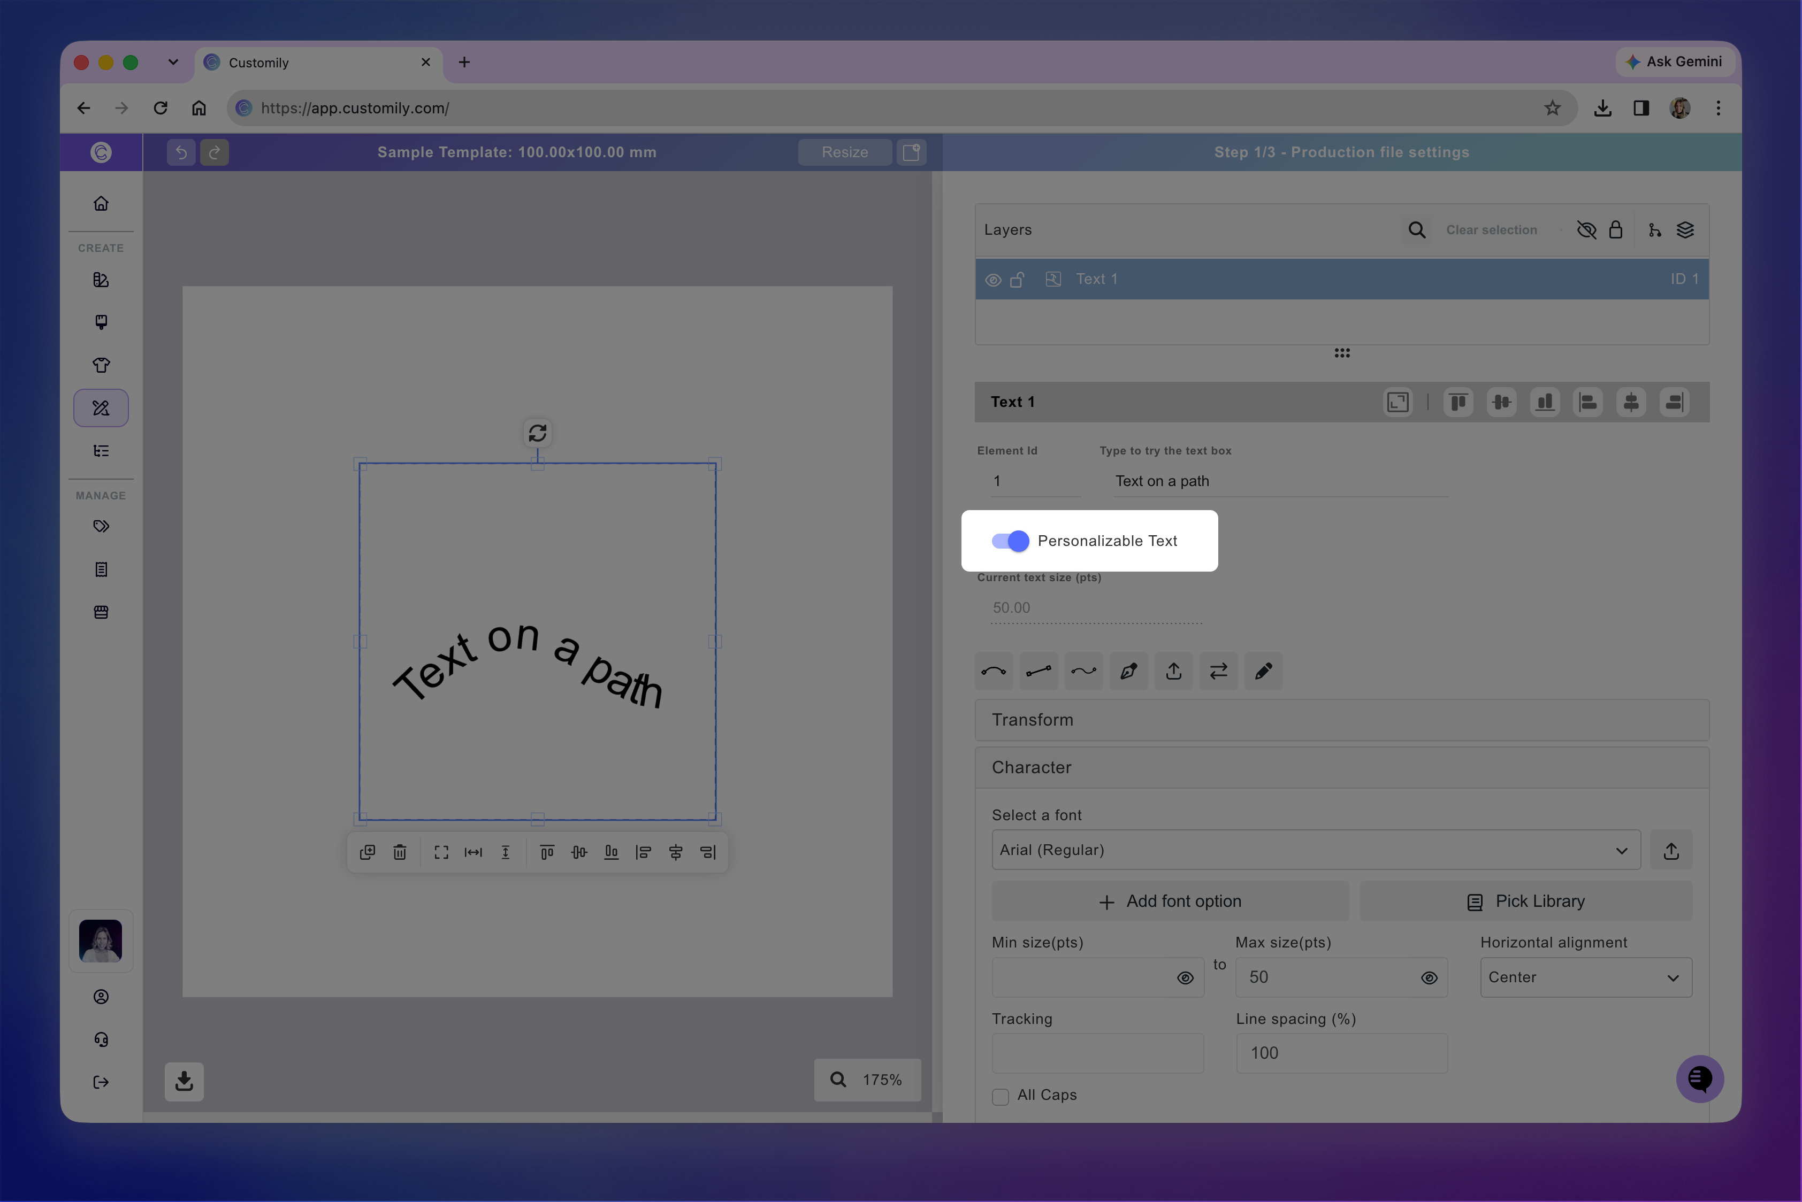
Task: Open a new browser tab
Action: pyautogui.click(x=464, y=62)
